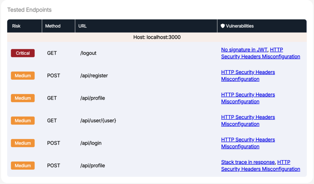This screenshot has height=184, width=314.
Task: Click the Medium badge for /api/login
Action: coord(23,143)
